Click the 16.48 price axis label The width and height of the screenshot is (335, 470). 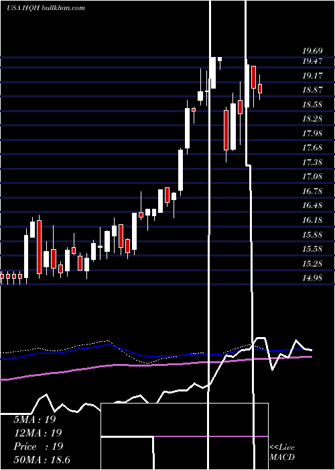[313, 205]
